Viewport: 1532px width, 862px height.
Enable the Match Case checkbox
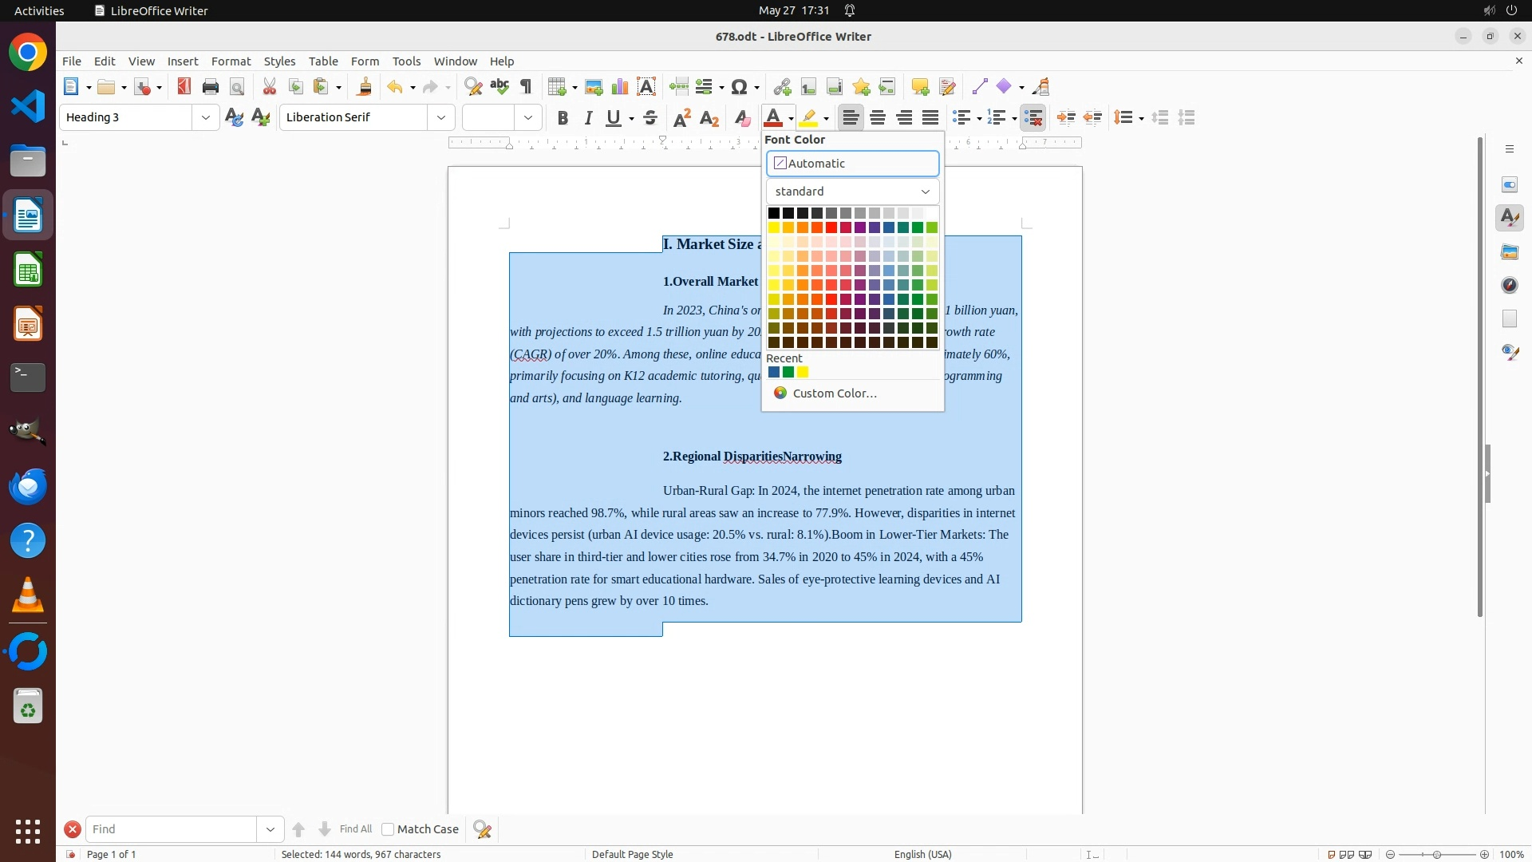coord(388,829)
